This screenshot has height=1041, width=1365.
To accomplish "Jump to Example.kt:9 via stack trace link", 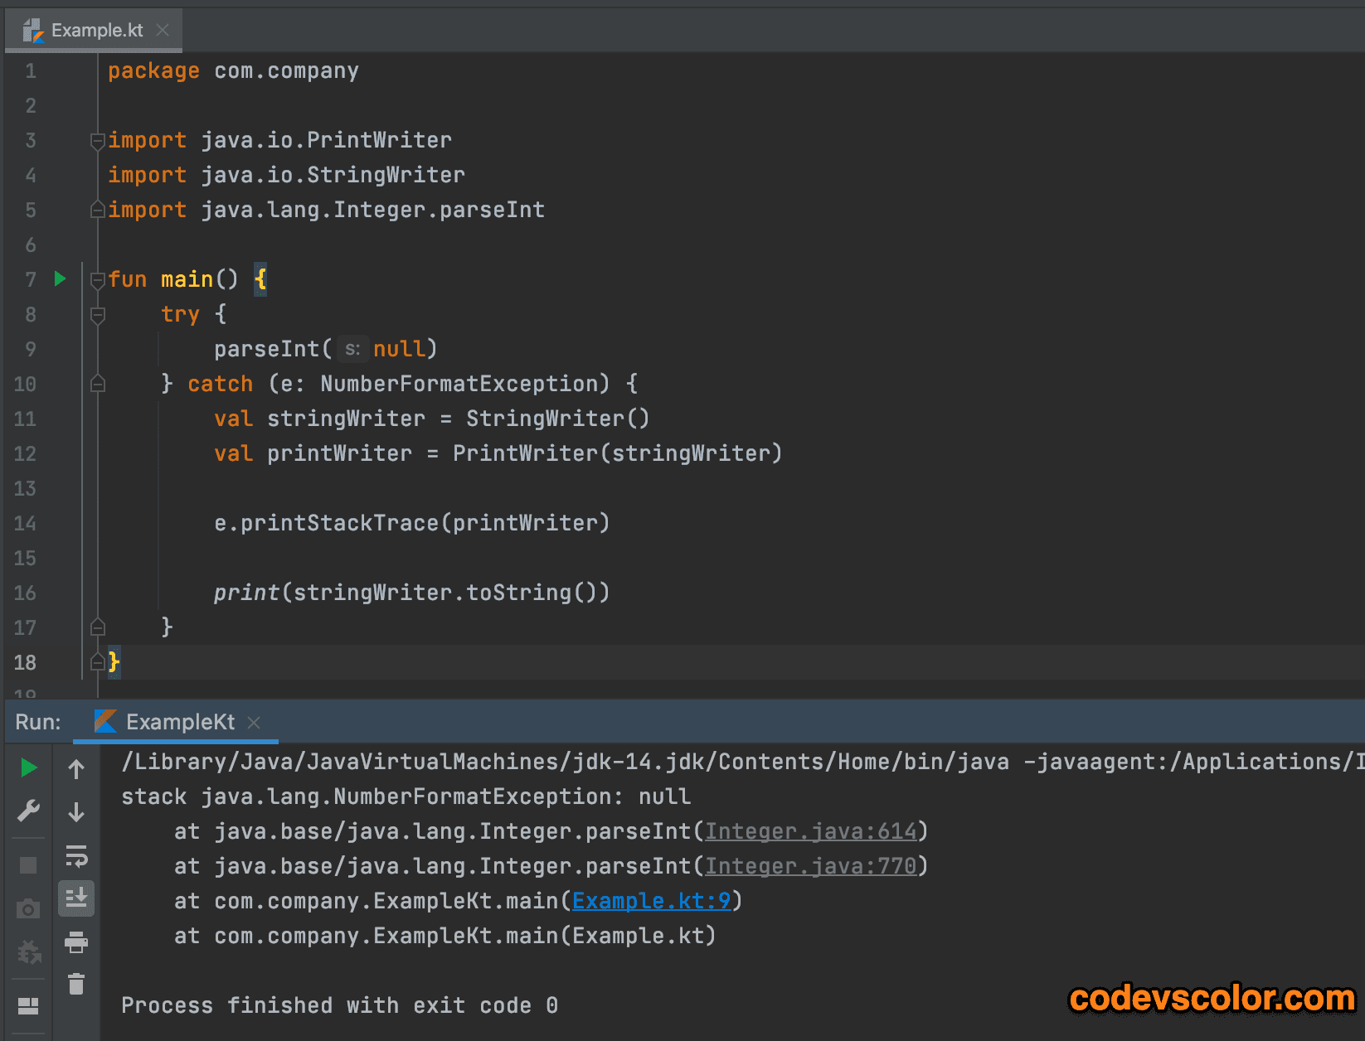I will point(652,900).
